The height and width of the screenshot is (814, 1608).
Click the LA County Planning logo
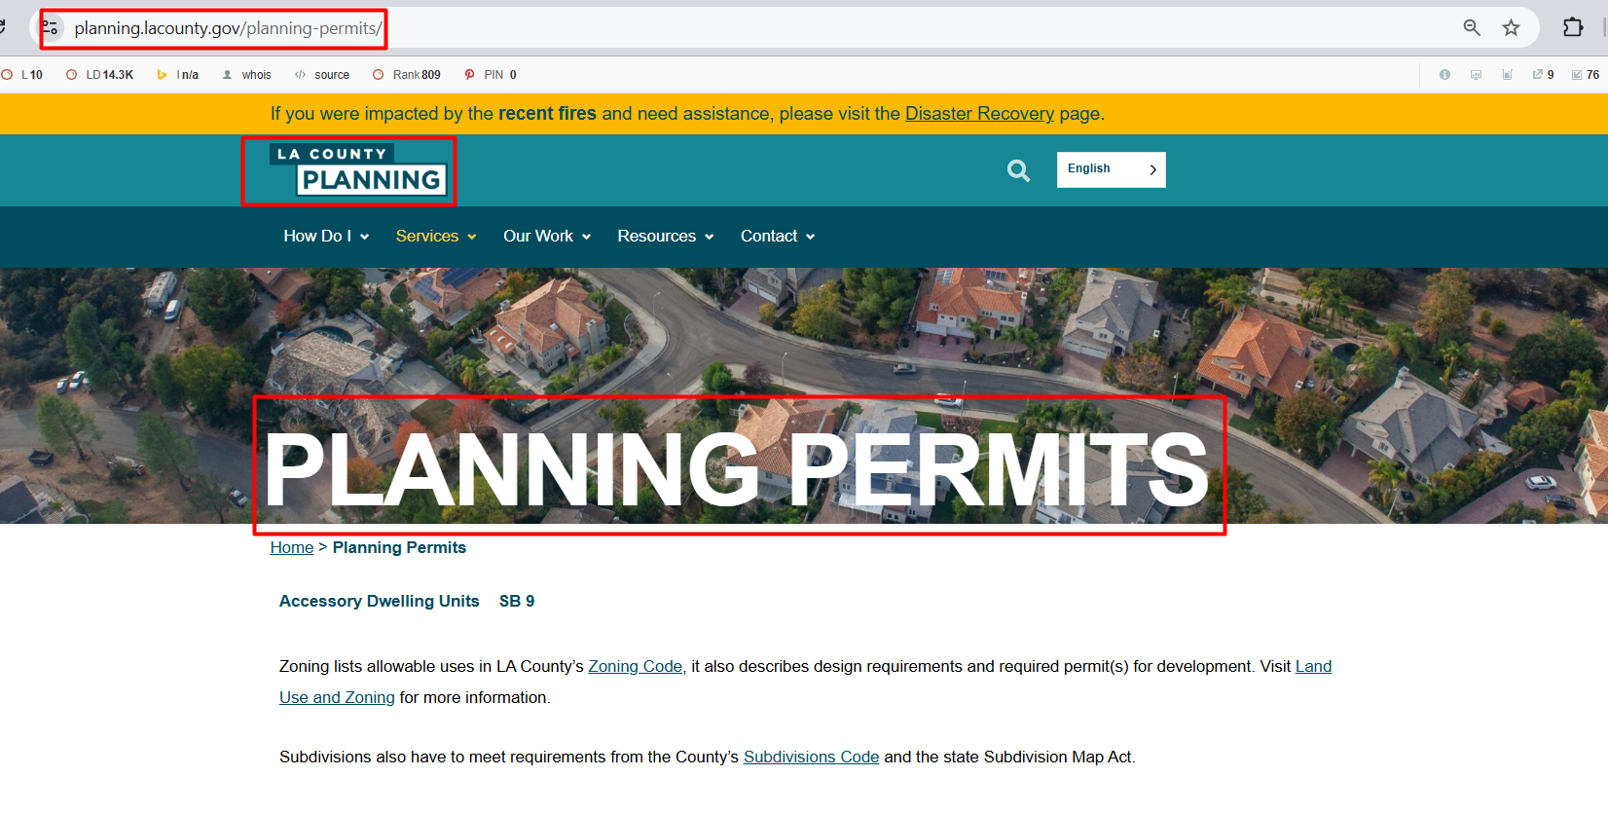tap(358, 169)
